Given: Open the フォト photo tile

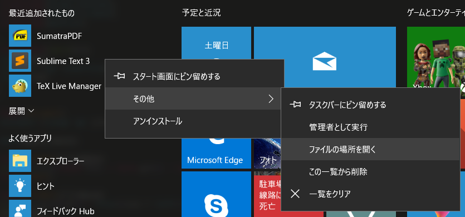Looking at the screenshot, I should [x=267, y=153].
